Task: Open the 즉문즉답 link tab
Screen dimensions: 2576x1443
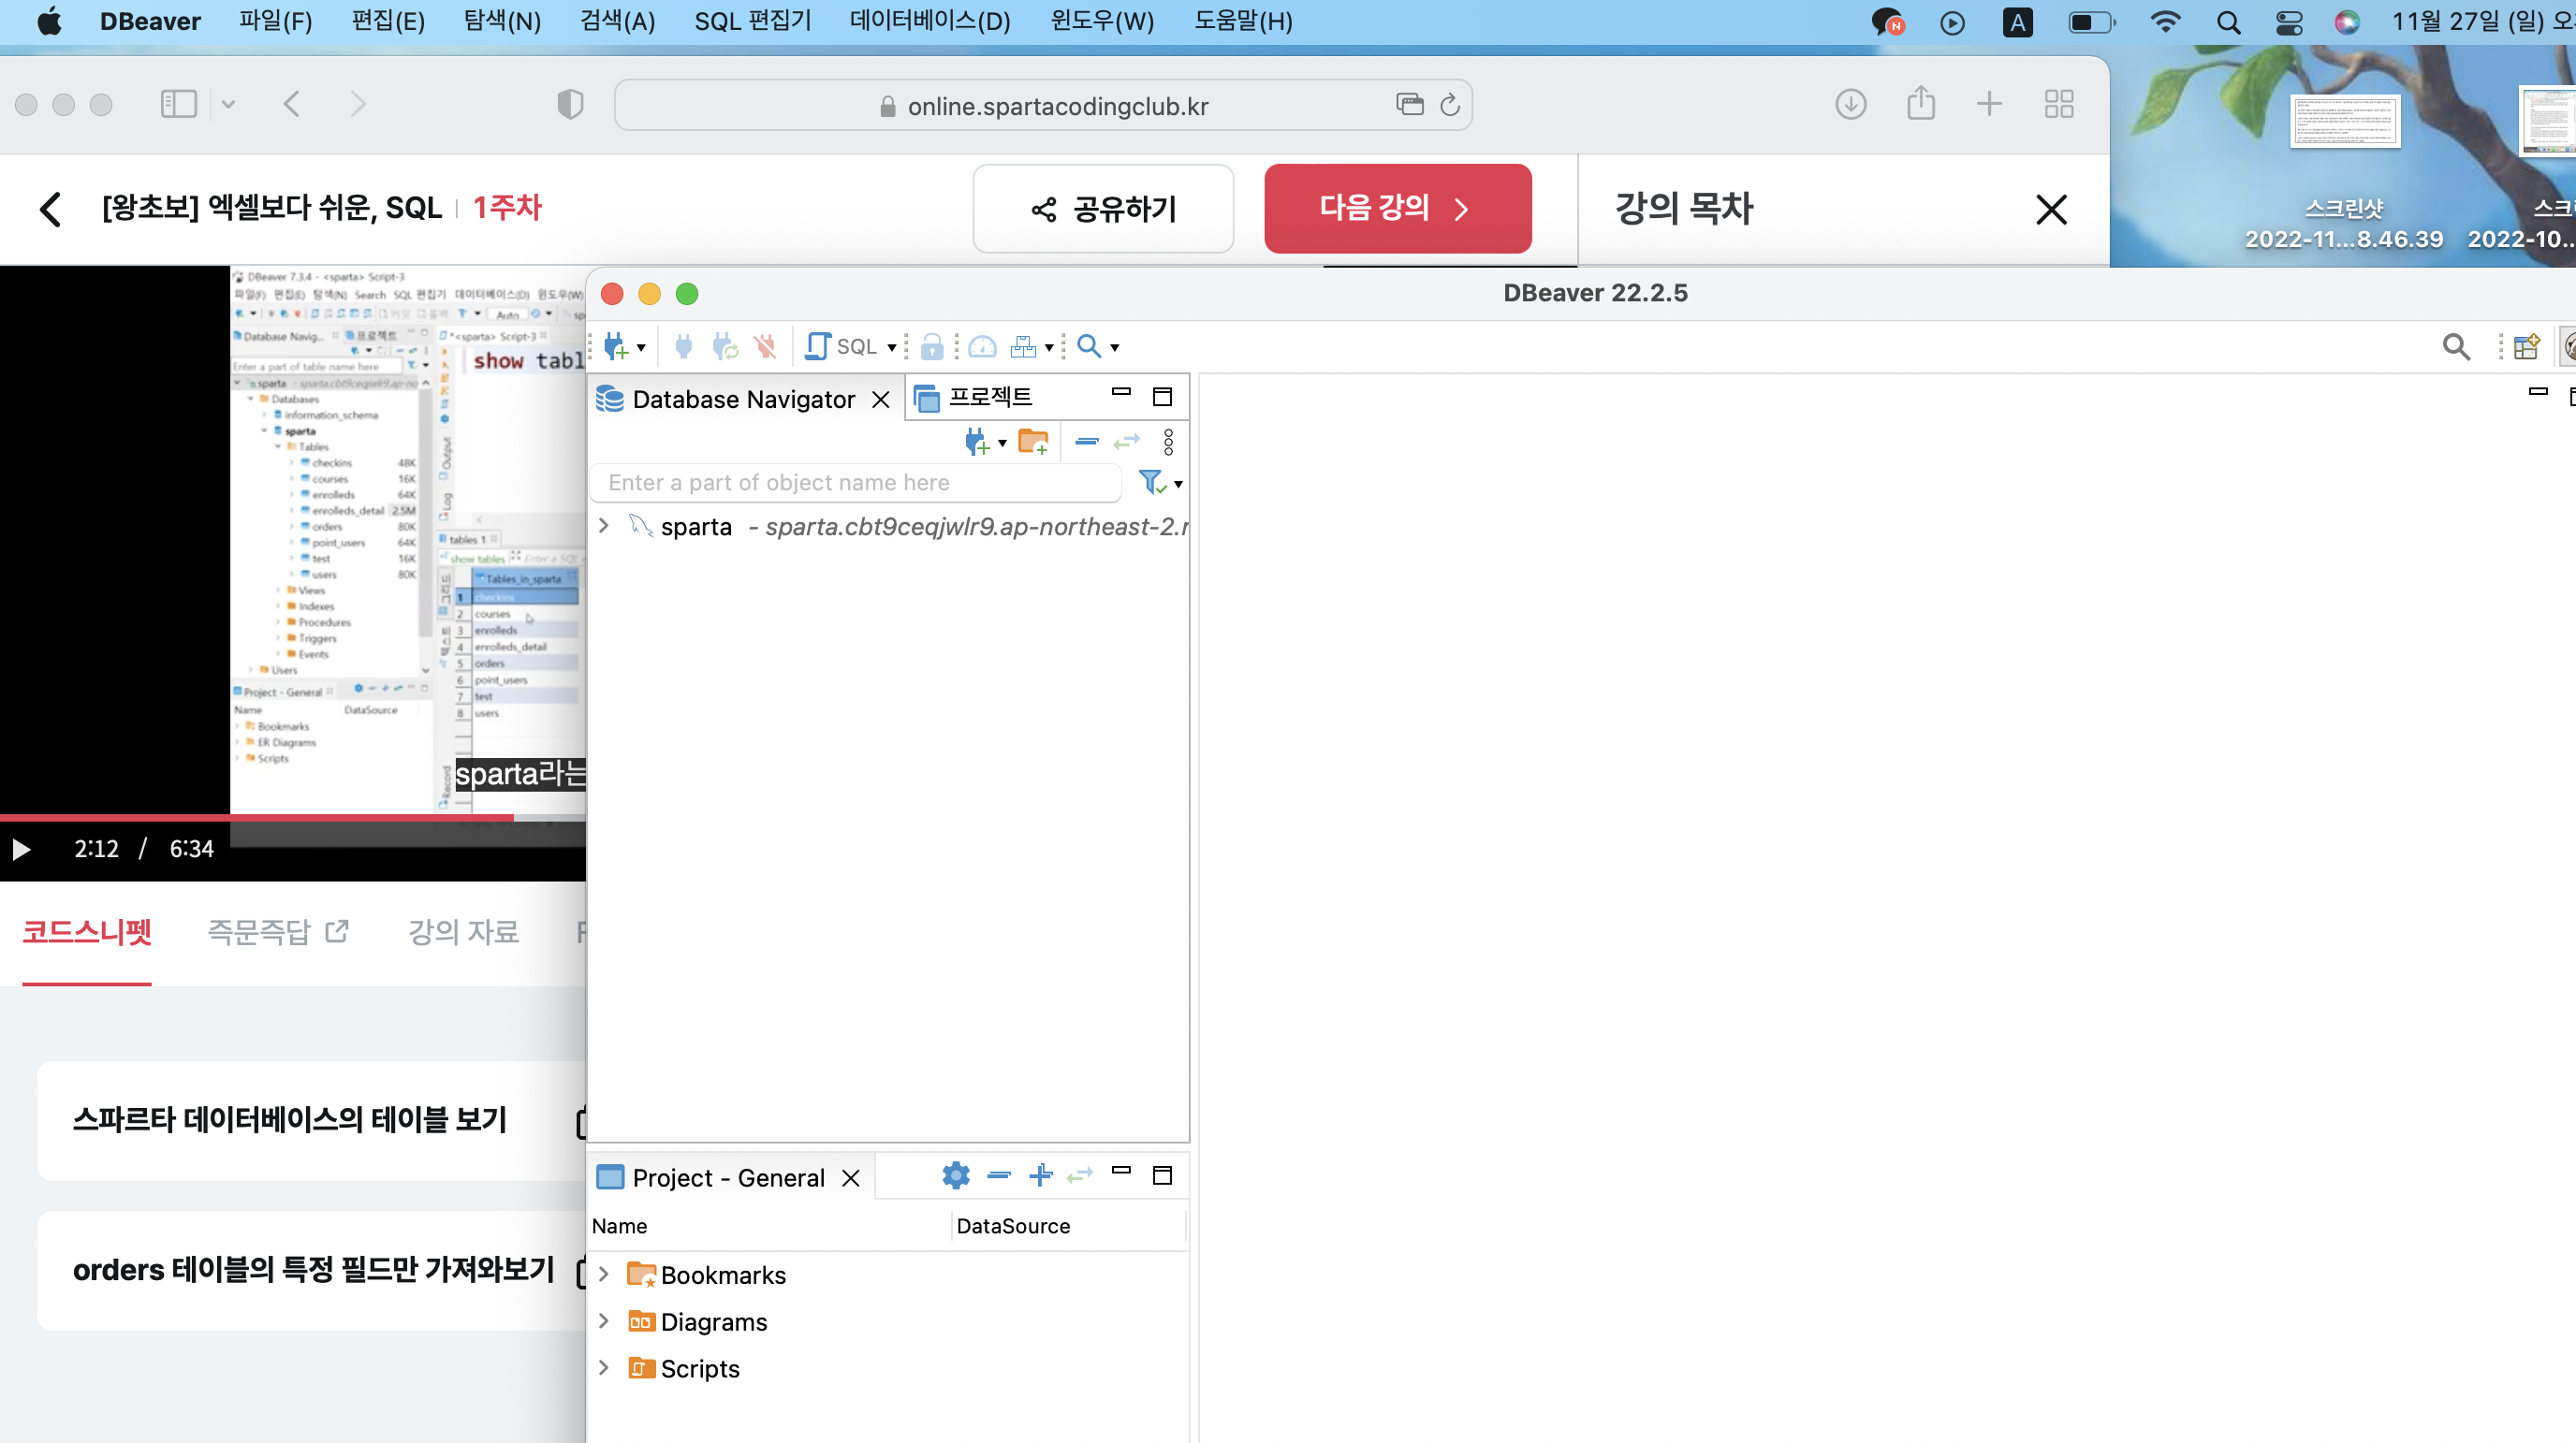Action: [278, 931]
